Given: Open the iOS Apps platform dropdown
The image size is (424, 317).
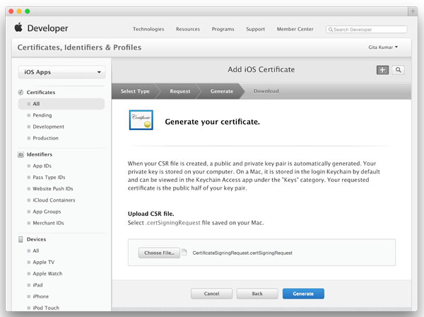Looking at the screenshot, I should pyautogui.click(x=61, y=72).
